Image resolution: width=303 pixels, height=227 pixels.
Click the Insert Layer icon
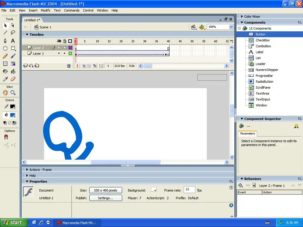[x=25, y=66]
